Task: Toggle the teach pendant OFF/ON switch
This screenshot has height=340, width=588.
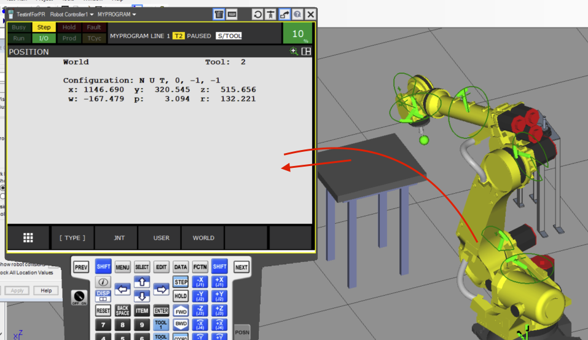Action: pyautogui.click(x=79, y=298)
